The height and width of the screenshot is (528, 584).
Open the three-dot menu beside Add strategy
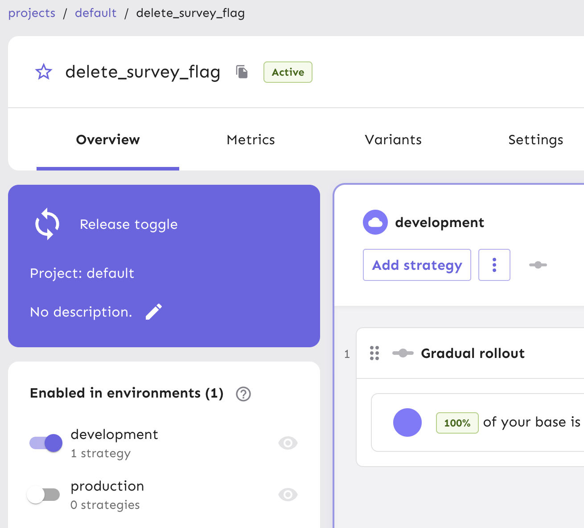(x=494, y=265)
